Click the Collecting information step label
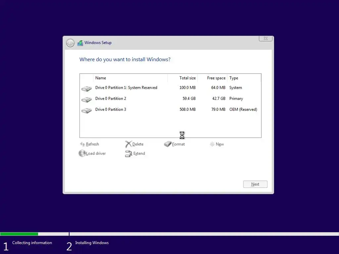This screenshot has height=254, width=339. (x=32, y=243)
